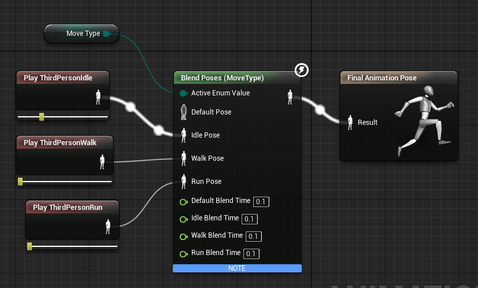Click the Move Type variable output pin

106,34
